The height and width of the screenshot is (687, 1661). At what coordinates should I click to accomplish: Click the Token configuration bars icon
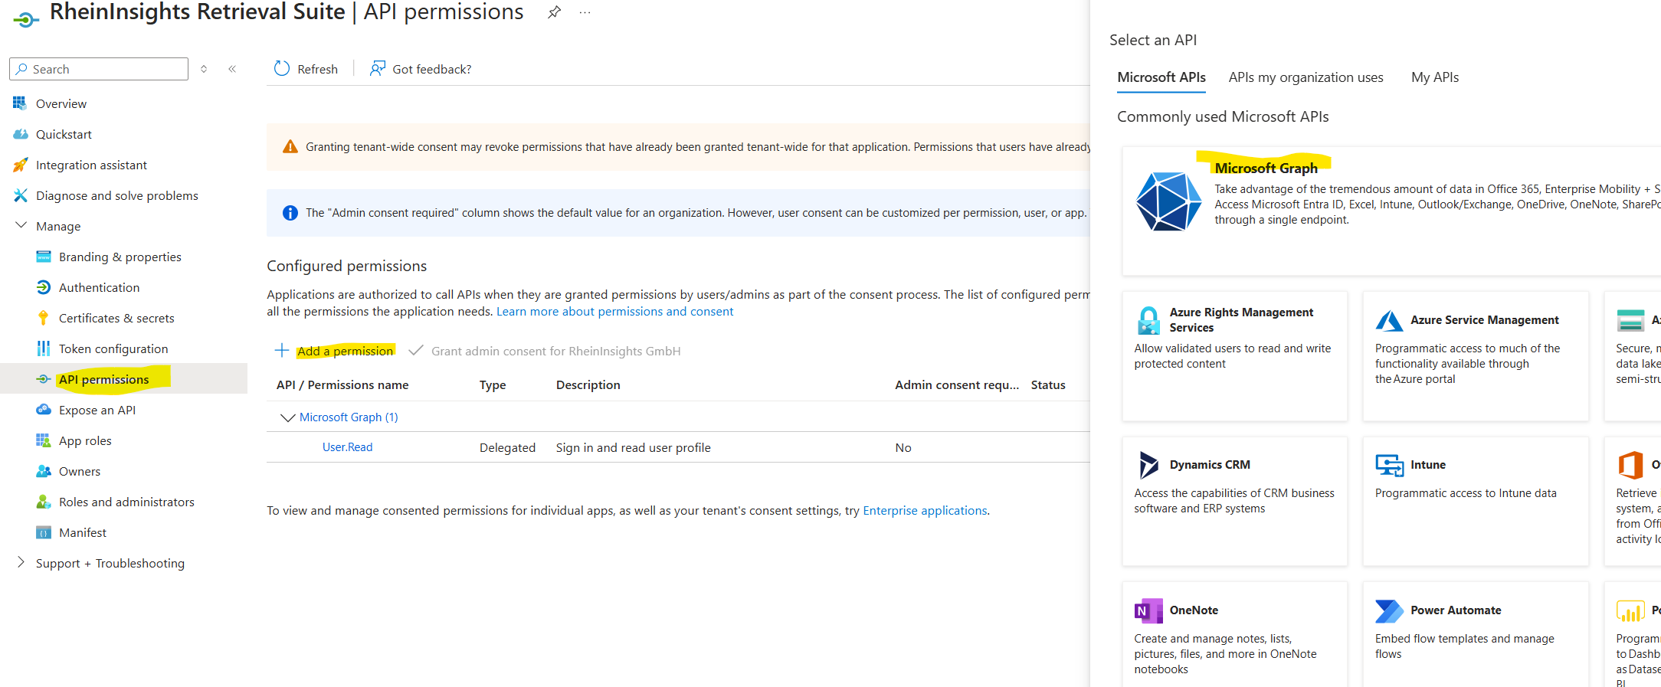(44, 348)
